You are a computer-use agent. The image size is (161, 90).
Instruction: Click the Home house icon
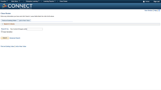(144, 1)
